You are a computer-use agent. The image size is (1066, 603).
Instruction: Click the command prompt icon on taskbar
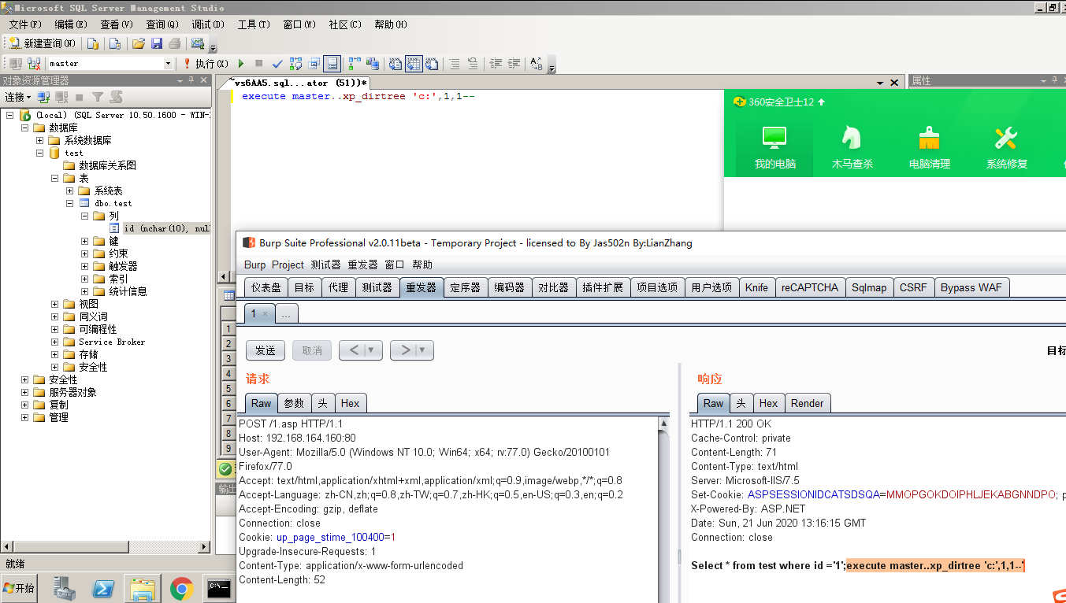(219, 588)
